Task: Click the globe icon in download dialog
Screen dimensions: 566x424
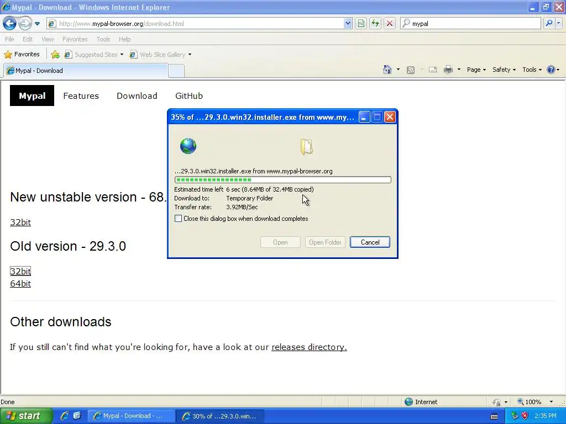Action: (x=188, y=146)
